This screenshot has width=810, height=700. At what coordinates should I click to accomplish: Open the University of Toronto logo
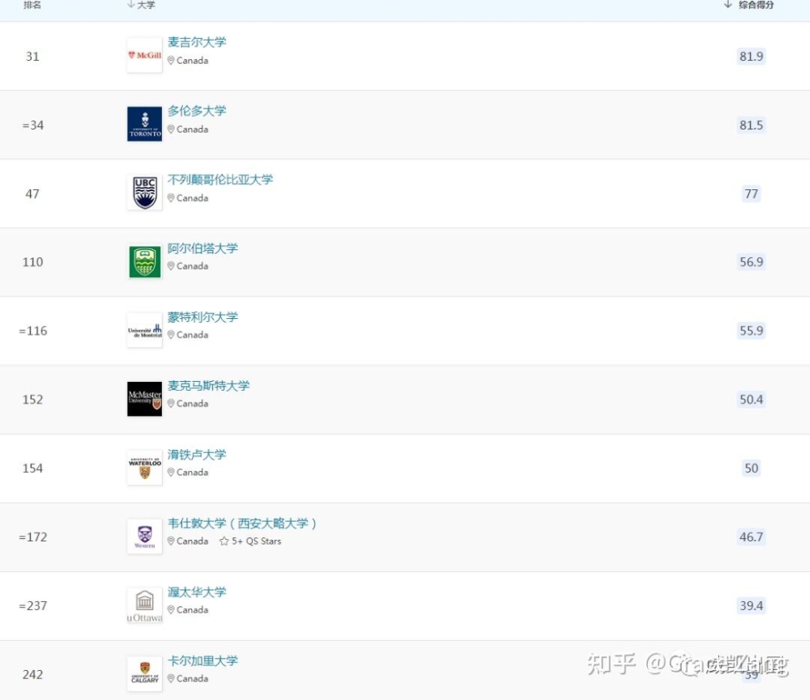click(x=145, y=124)
